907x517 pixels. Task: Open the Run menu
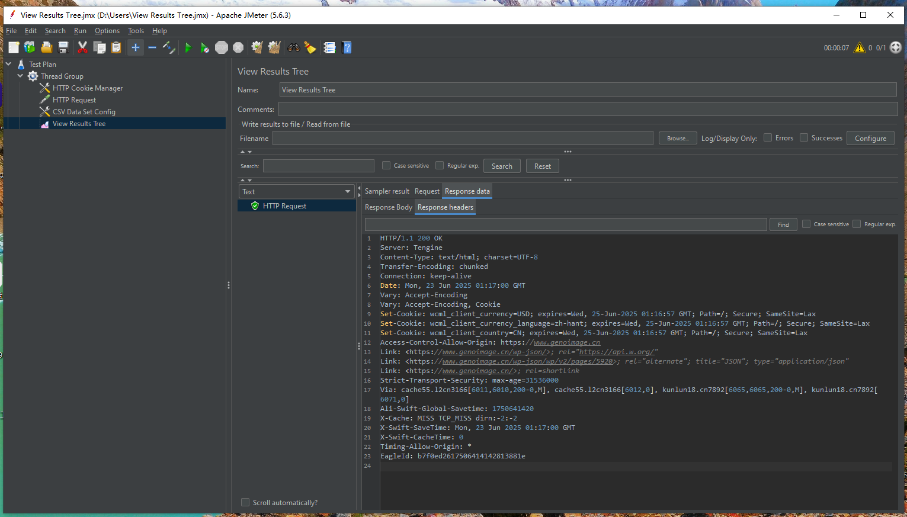(x=80, y=31)
